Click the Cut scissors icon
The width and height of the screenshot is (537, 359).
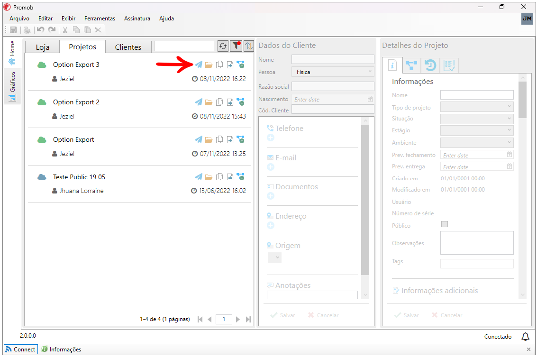(x=65, y=30)
